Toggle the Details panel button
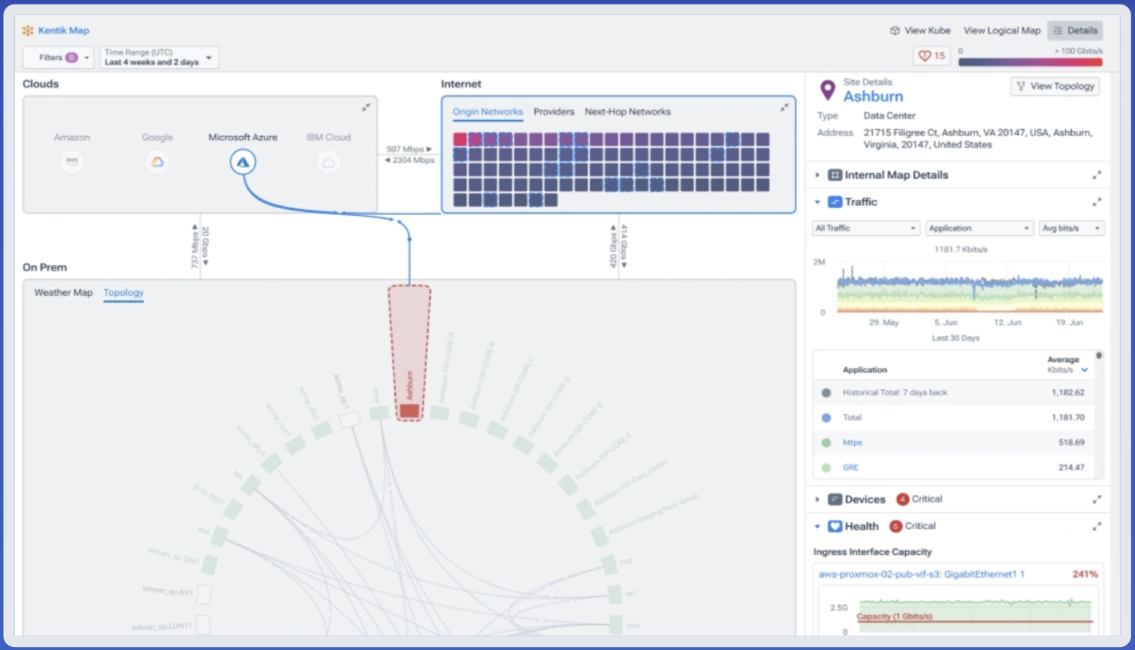This screenshot has height=650, width=1135. 1075,30
